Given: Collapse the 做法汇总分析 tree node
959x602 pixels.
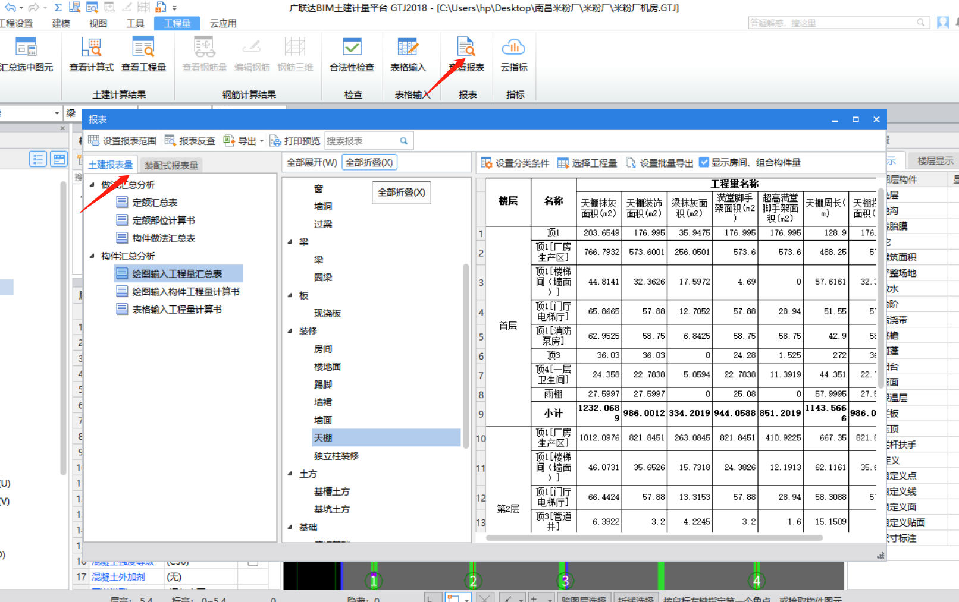Looking at the screenshot, I should point(92,185).
